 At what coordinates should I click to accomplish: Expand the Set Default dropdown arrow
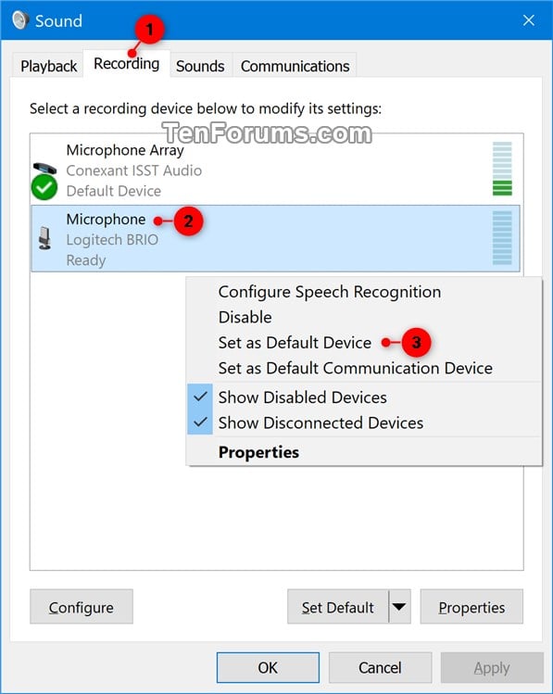[x=399, y=606]
